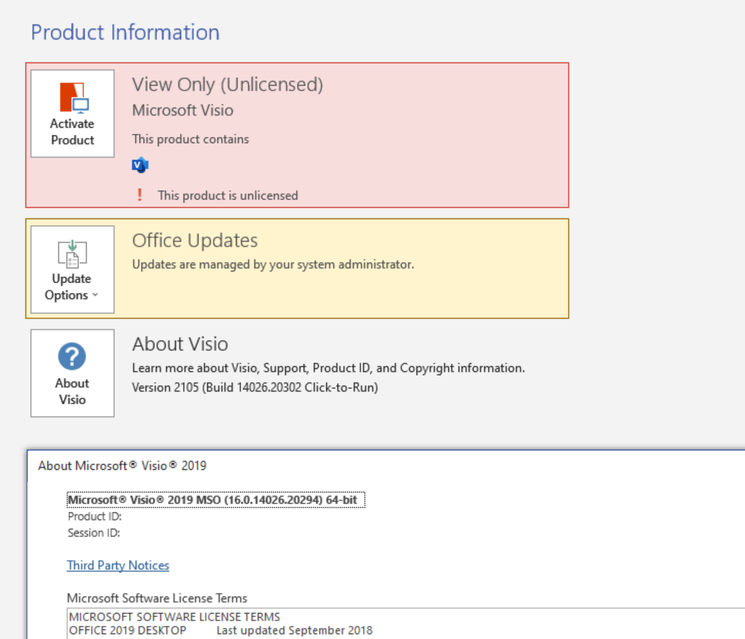Image resolution: width=745 pixels, height=639 pixels.
Task: Click the View Only (Unlicensed) heading
Action: tap(228, 85)
